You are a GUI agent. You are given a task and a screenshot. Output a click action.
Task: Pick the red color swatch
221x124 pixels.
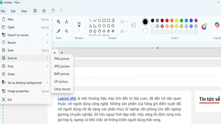167,20
